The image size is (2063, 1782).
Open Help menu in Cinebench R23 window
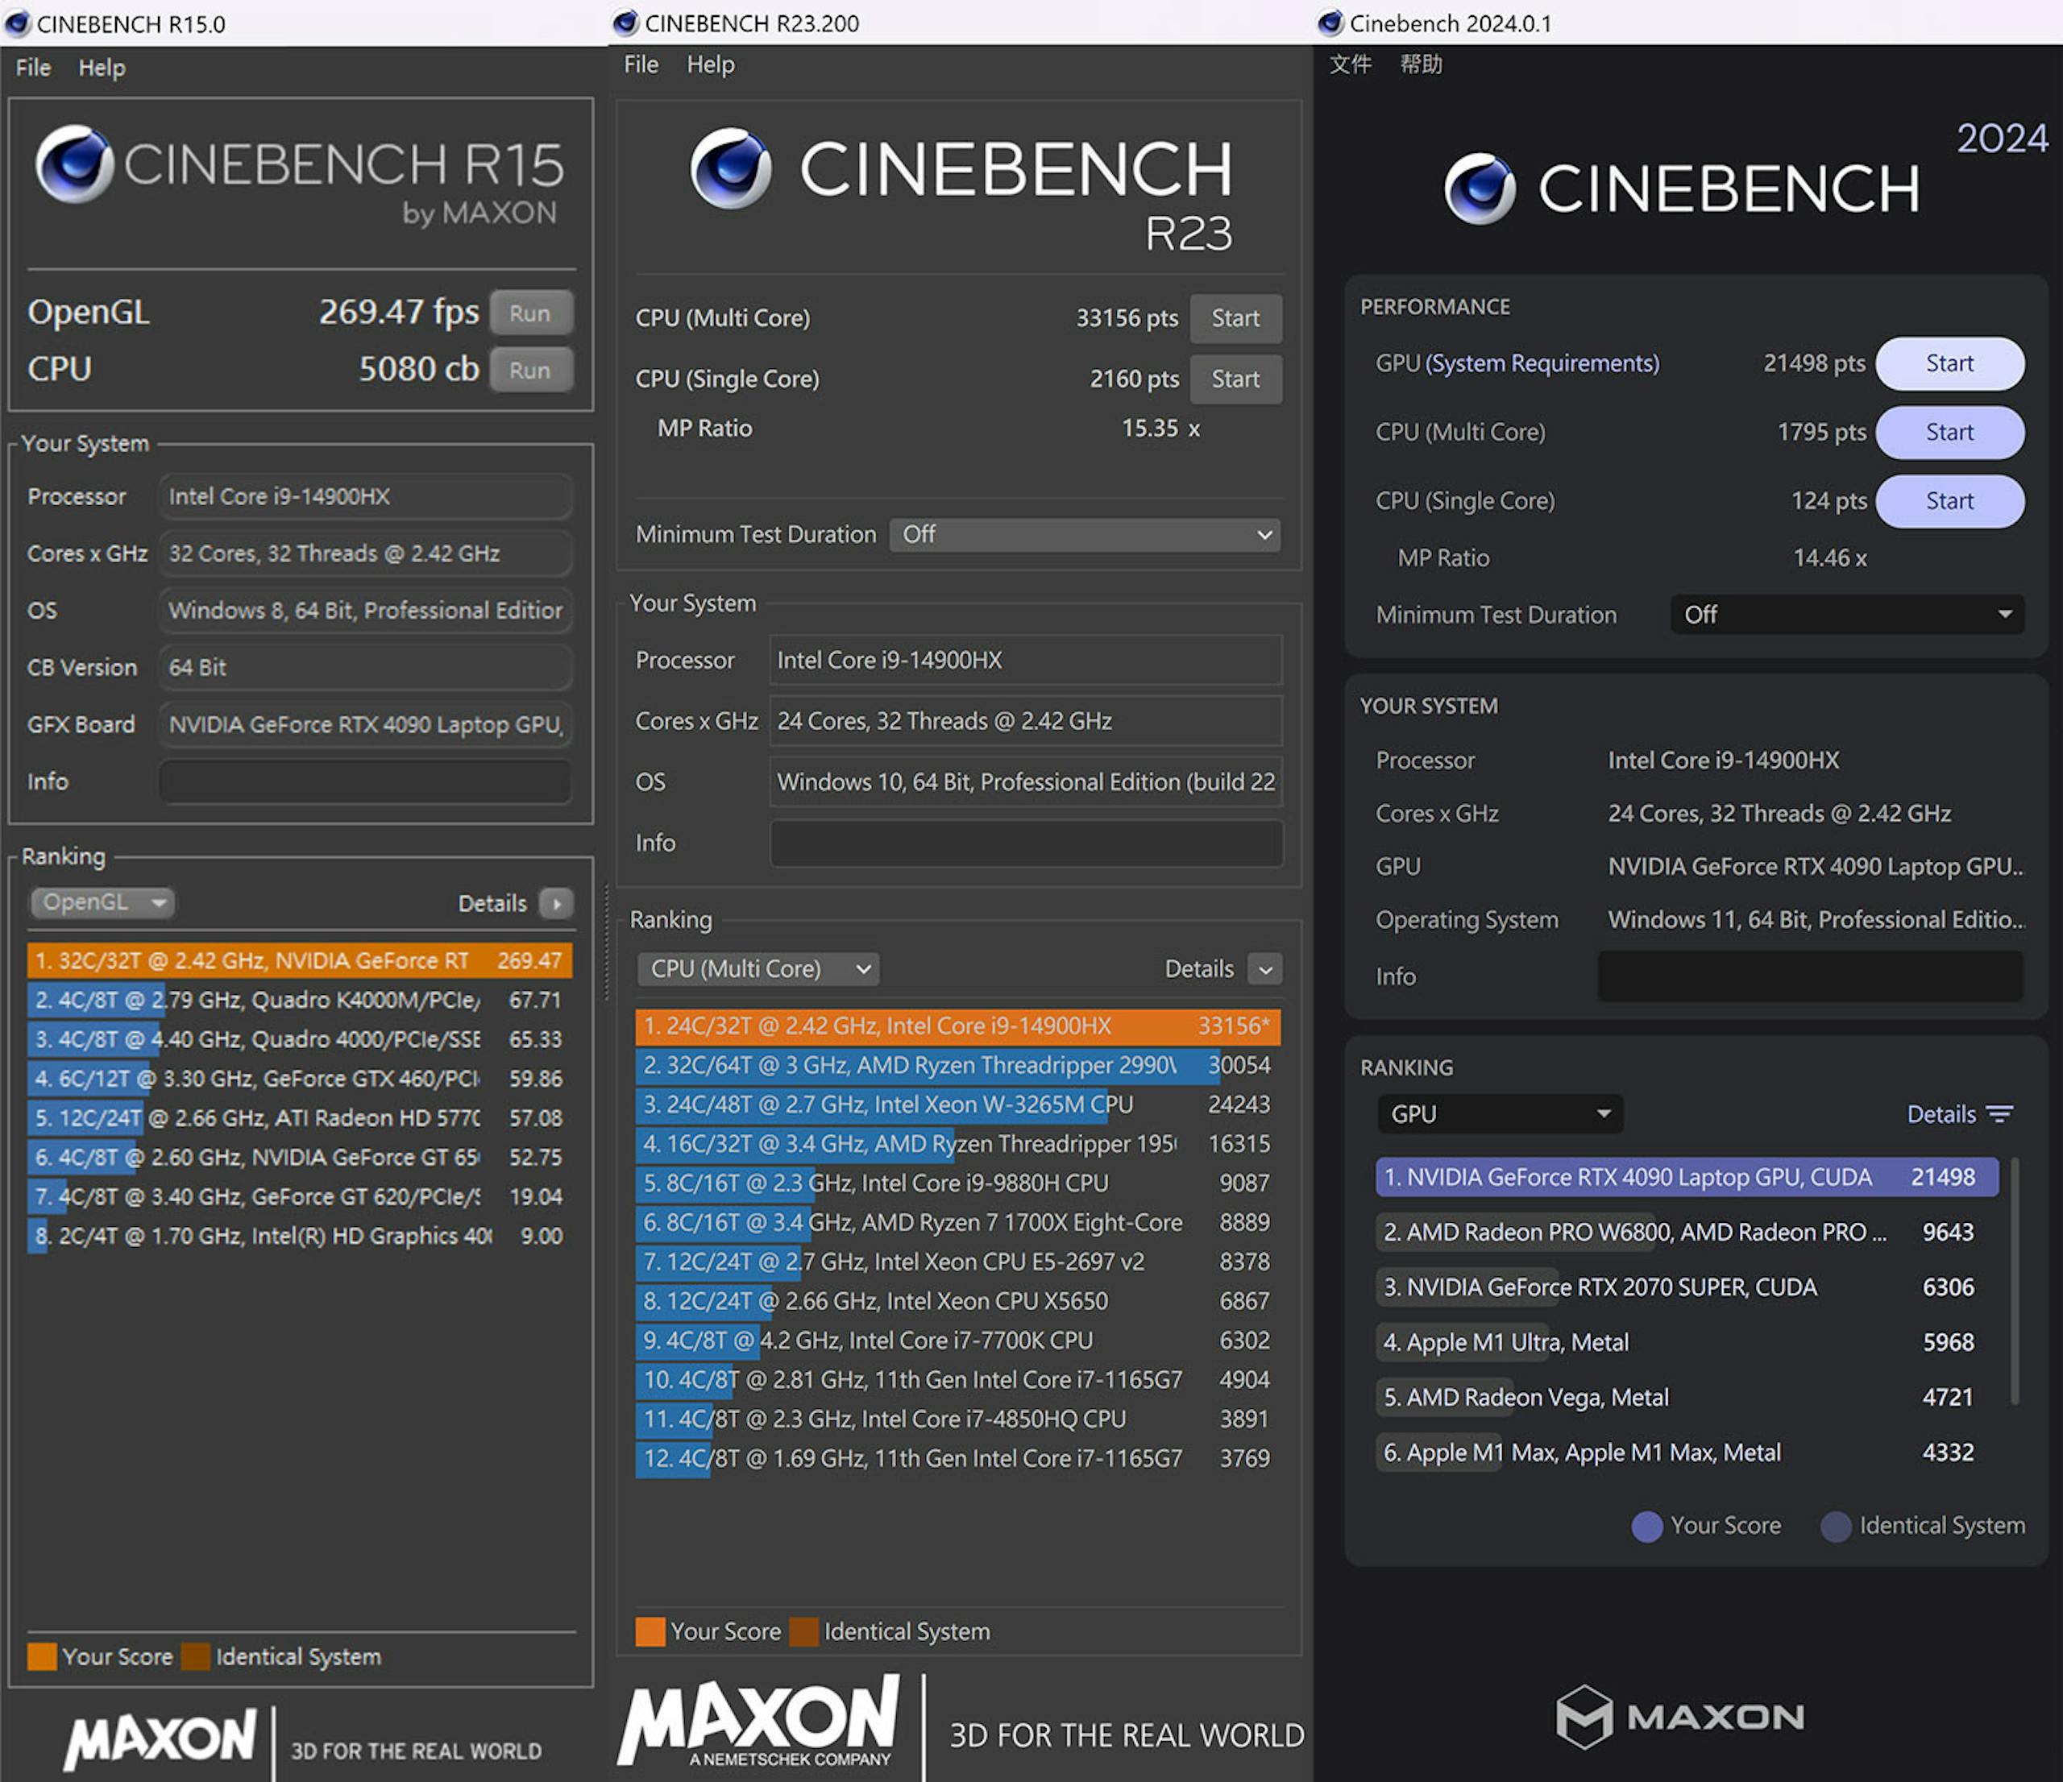point(710,64)
